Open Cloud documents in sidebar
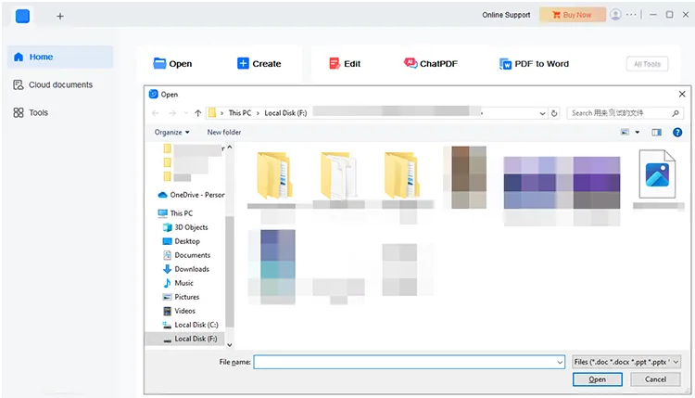Image resolution: width=695 pixels, height=398 pixels. (x=53, y=84)
